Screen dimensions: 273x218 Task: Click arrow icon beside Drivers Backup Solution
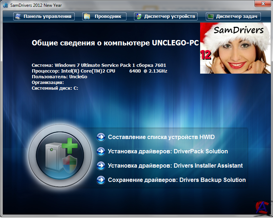point(101,180)
